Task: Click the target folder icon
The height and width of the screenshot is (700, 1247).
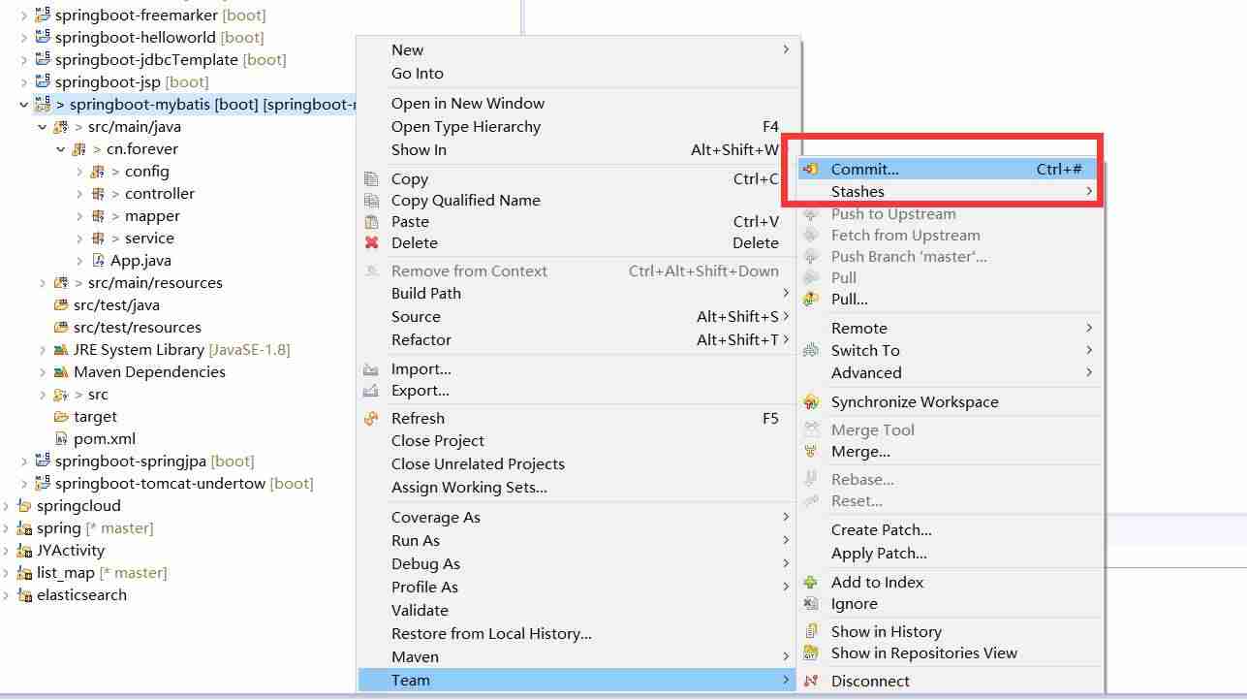Action: pyautogui.click(x=62, y=417)
